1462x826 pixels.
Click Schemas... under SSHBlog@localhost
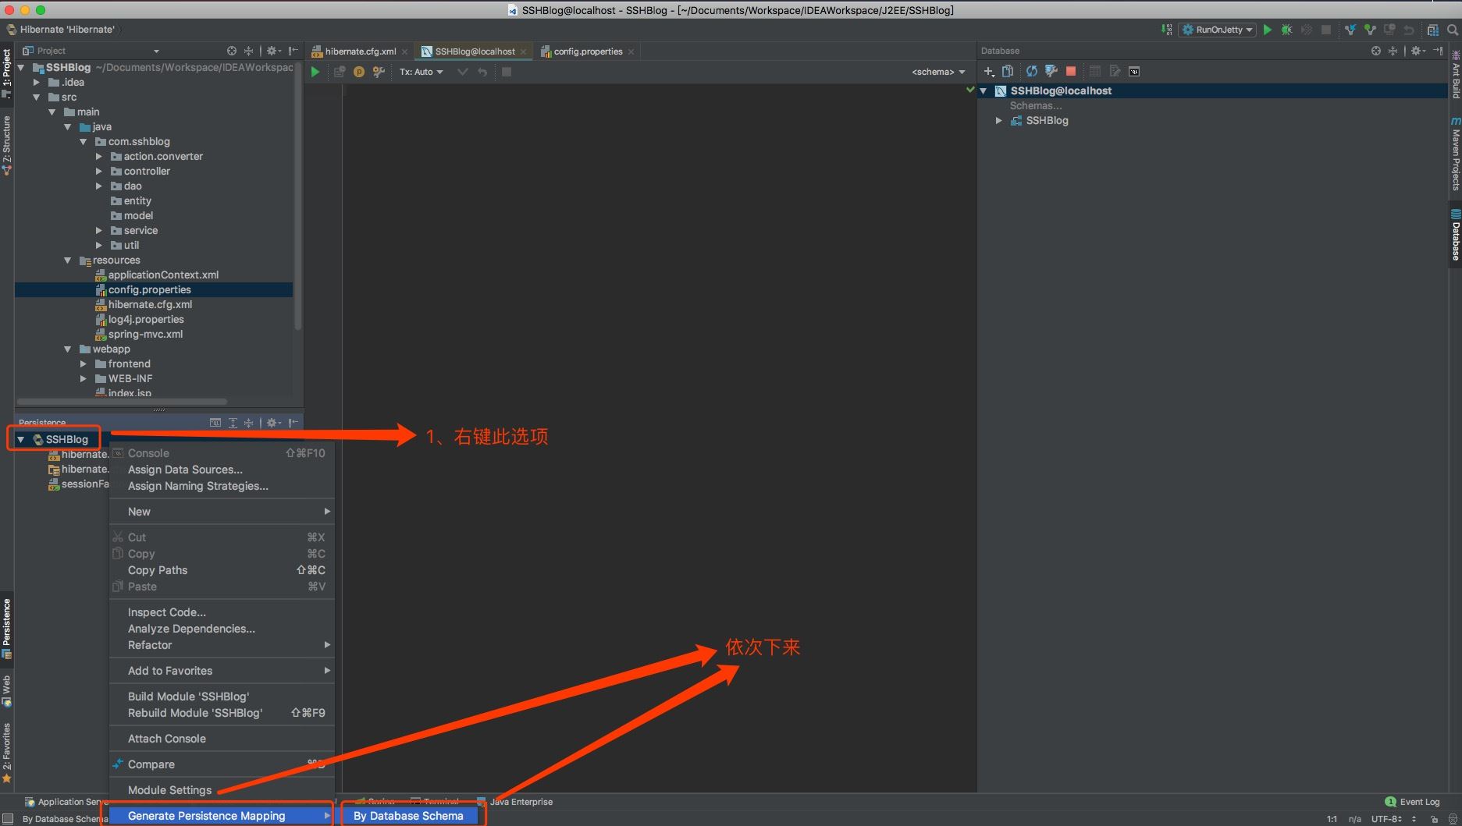1036,105
